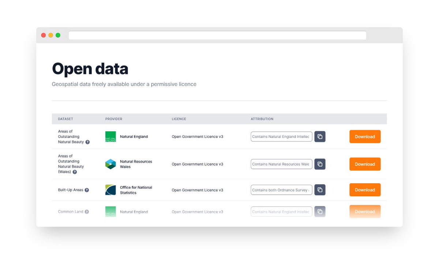Open help icon beside Built-Up Areas
The height and width of the screenshot is (254, 439).
87,190
